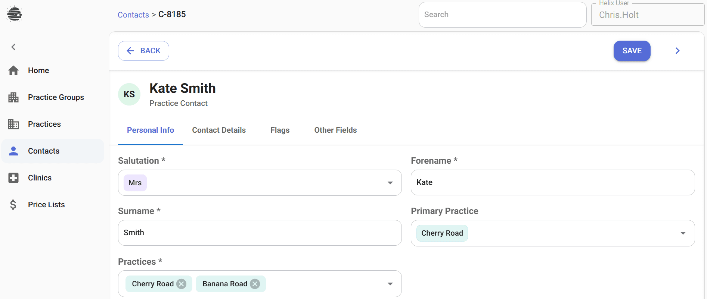Click the Price Lists dollar icon

coord(13,205)
